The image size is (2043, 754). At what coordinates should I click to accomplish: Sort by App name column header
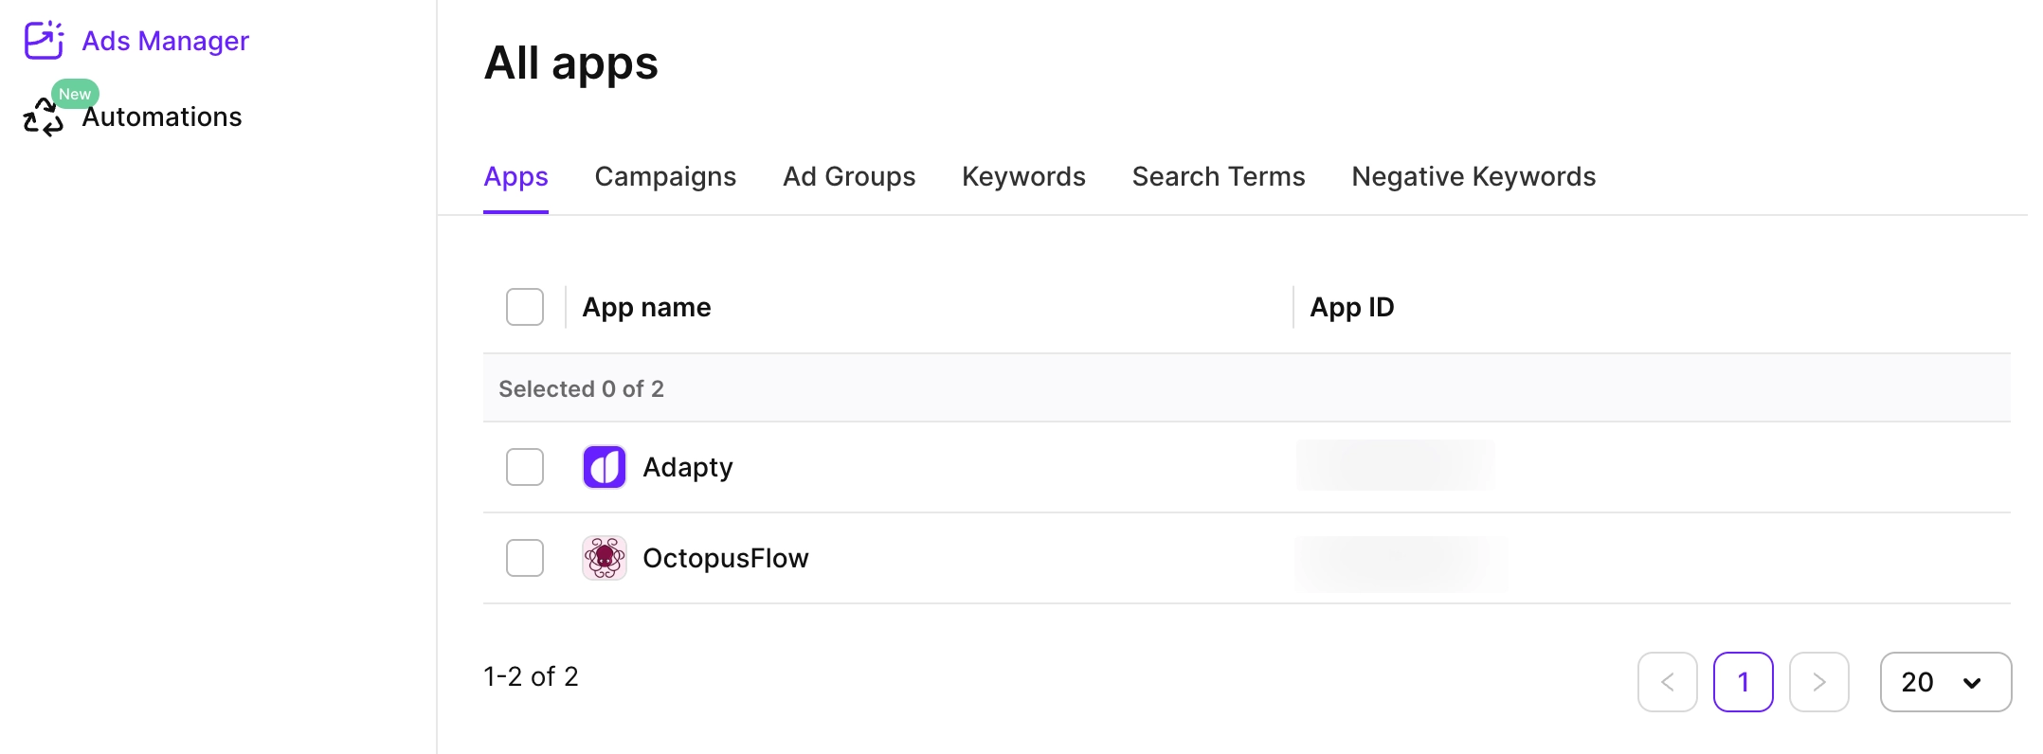click(x=646, y=307)
